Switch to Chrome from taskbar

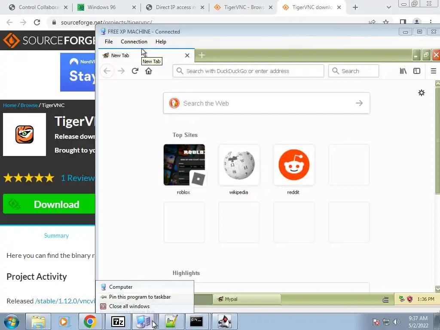click(x=90, y=321)
